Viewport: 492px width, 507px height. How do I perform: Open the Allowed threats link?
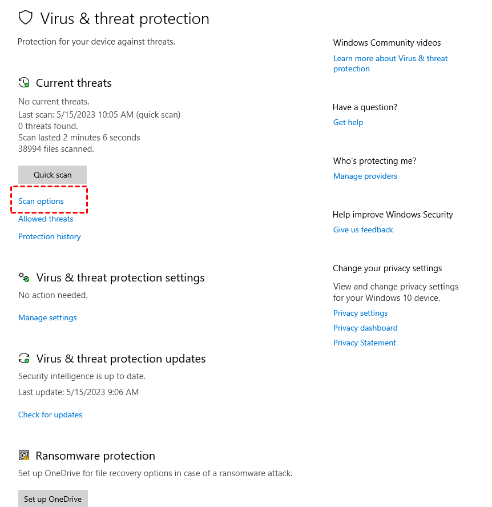tap(46, 219)
